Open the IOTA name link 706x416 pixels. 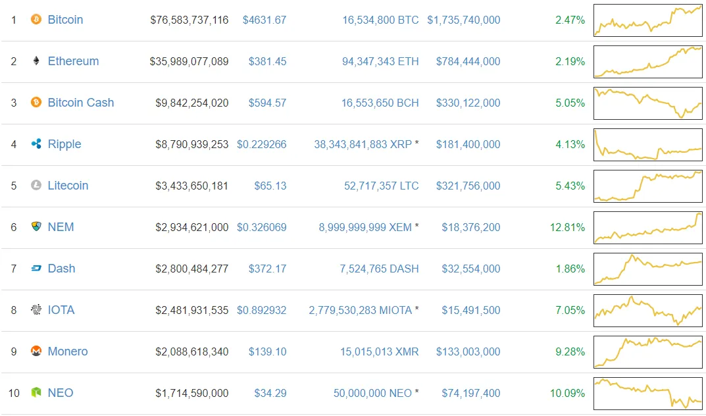(x=61, y=310)
